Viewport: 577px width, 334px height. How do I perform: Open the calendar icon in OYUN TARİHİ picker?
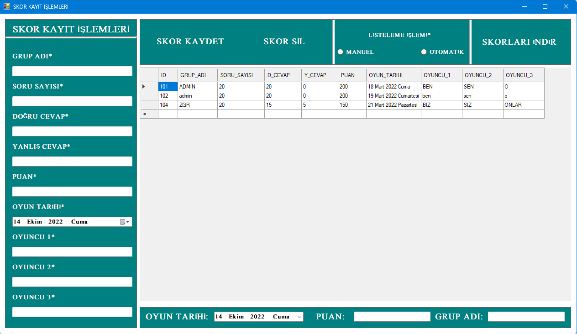coord(125,222)
